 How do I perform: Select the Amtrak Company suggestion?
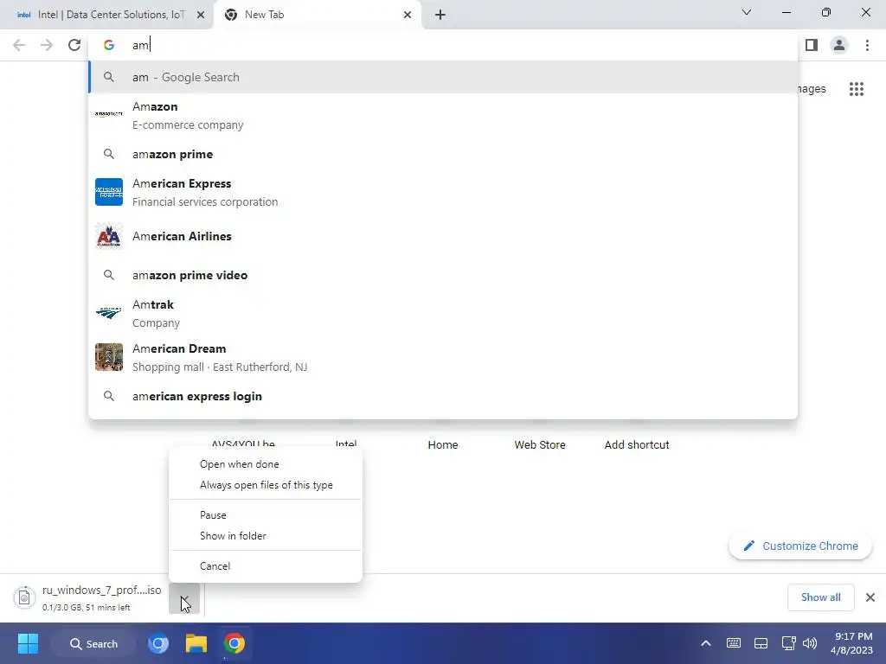coord(443,313)
